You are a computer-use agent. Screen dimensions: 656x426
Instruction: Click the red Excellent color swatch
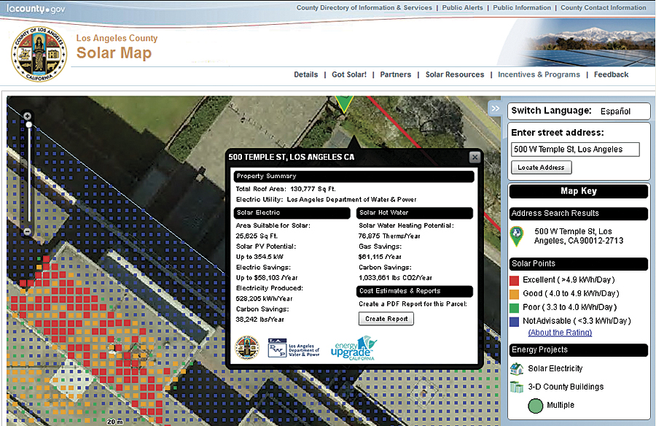514,280
